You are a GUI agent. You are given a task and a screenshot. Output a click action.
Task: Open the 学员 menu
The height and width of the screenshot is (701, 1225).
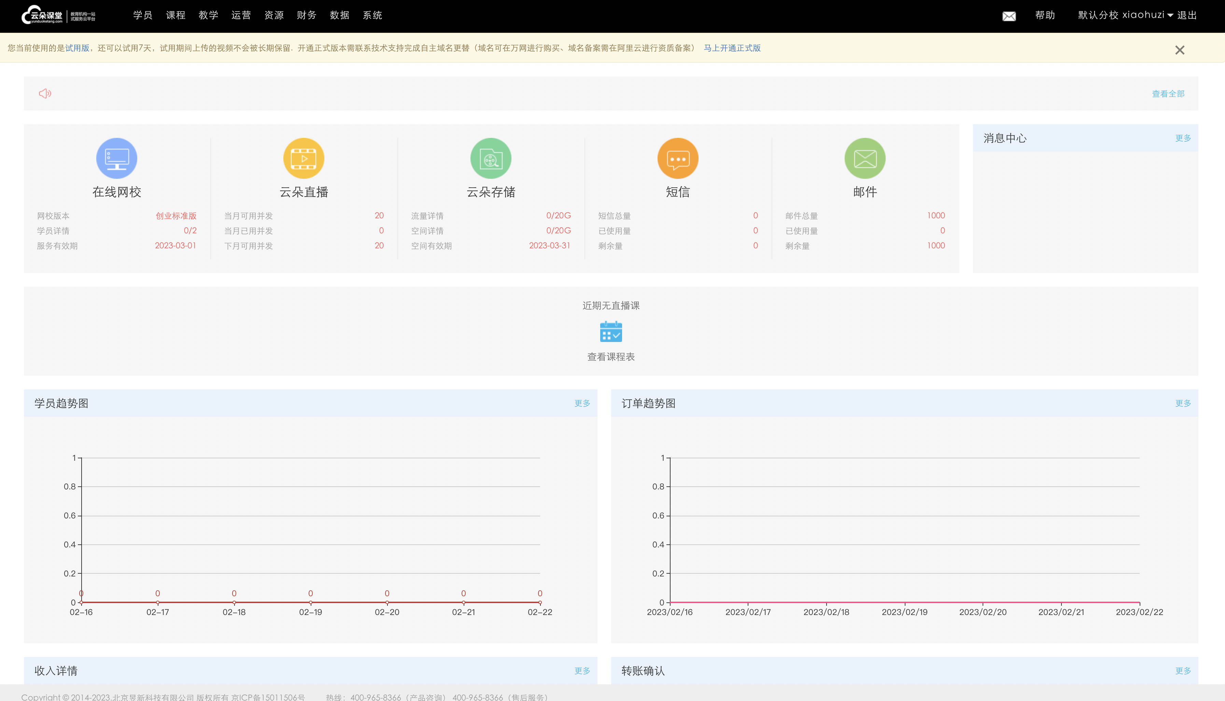pos(142,15)
